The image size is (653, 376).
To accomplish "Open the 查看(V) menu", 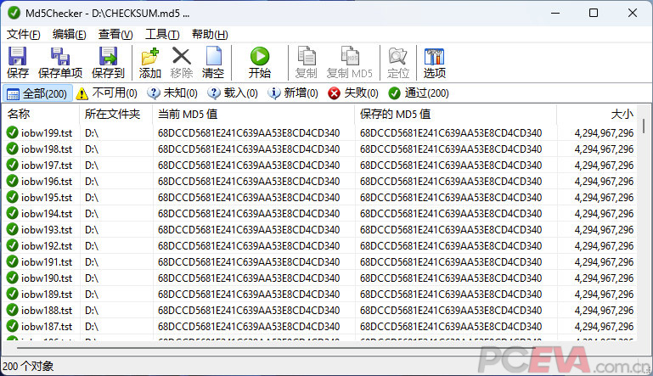I will click(115, 35).
